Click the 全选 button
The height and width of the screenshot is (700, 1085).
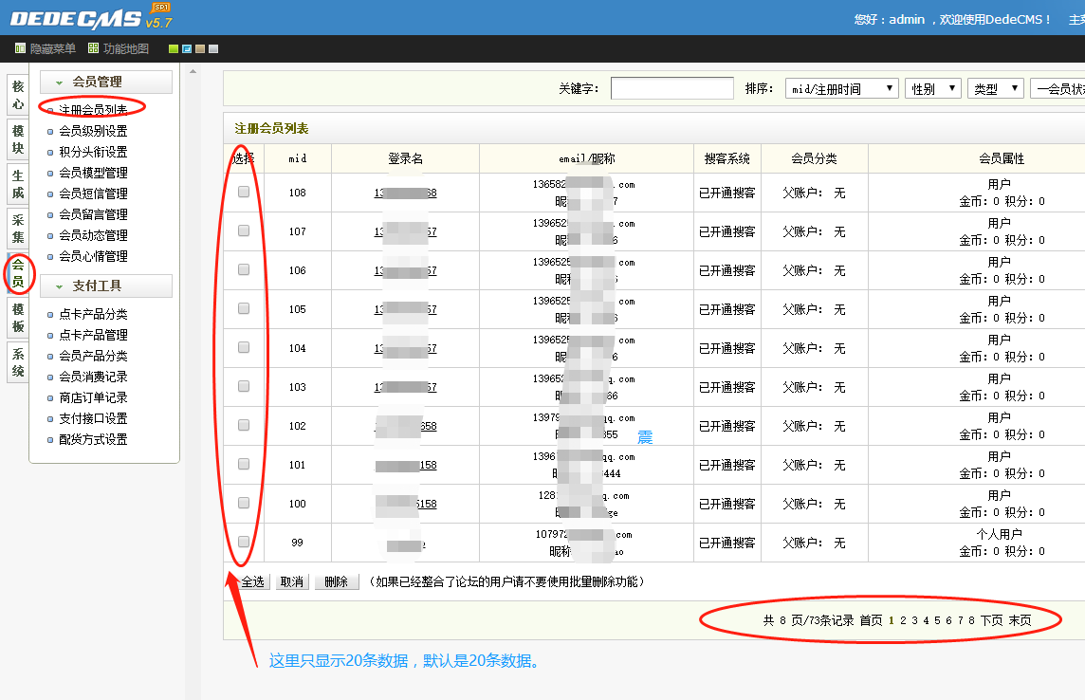(252, 581)
